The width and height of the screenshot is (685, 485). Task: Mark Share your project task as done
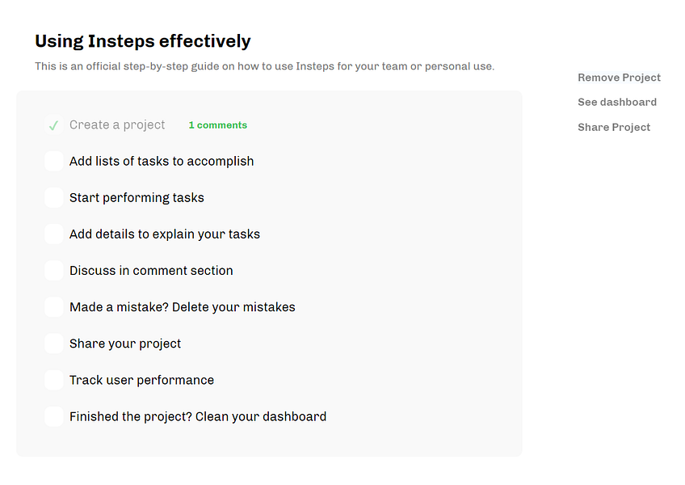point(53,344)
